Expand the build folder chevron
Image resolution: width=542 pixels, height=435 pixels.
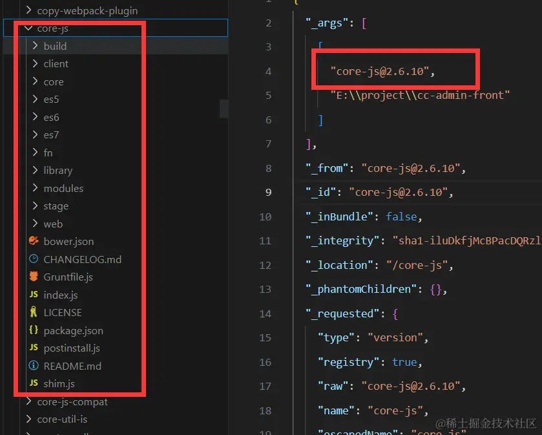tap(35, 46)
